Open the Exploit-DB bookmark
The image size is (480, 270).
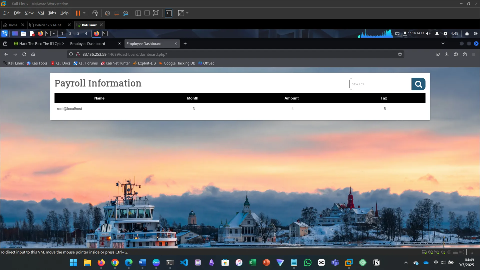(144, 63)
